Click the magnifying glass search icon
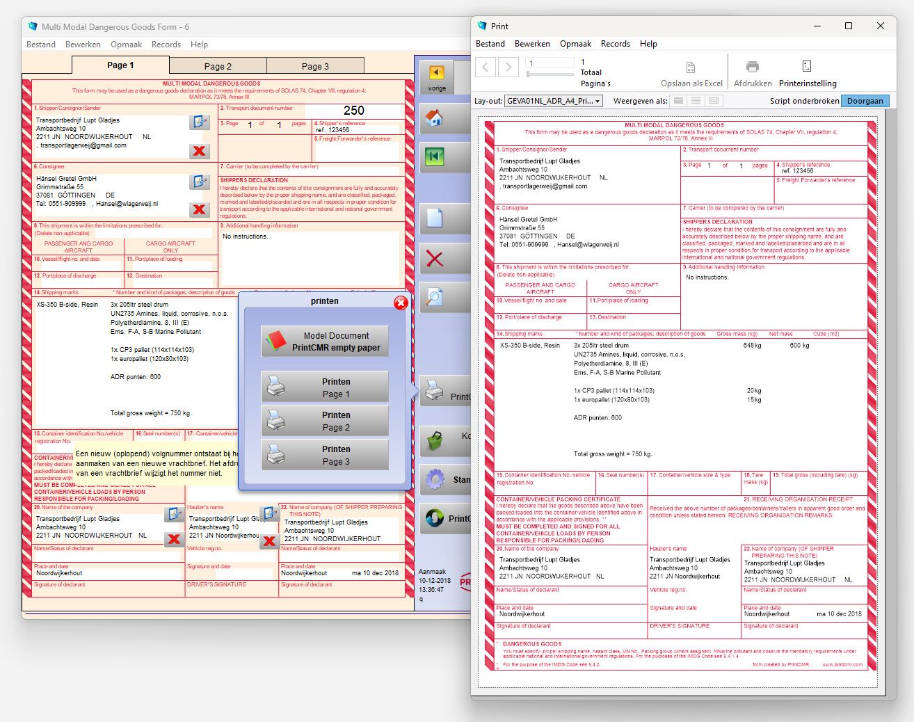The image size is (914, 722). [435, 298]
